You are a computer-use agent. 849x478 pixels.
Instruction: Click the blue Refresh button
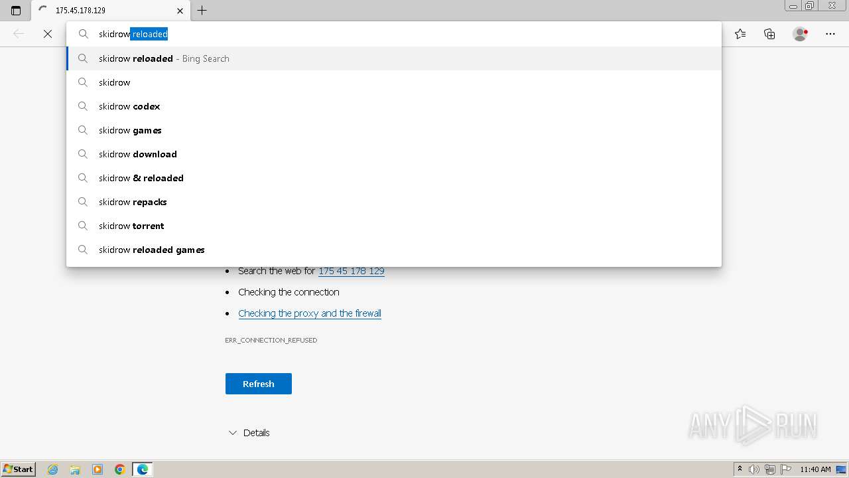coord(259,384)
